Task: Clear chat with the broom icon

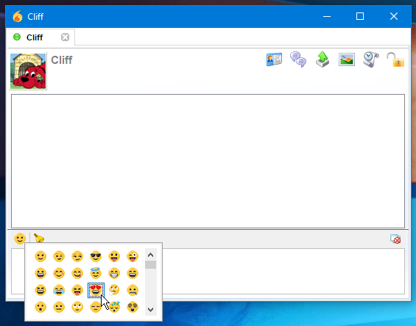Action: [x=39, y=238]
